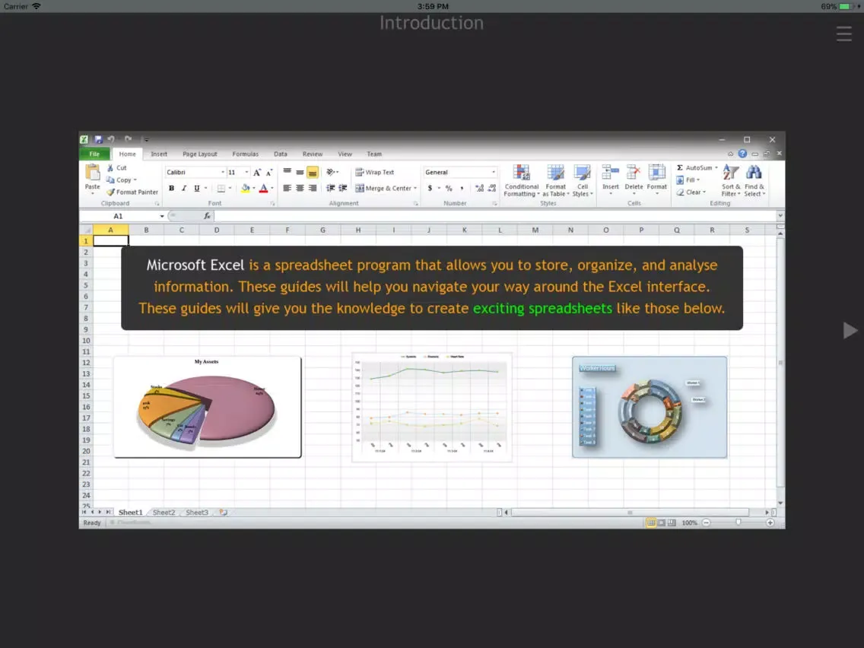Open the hamburger menu at top right

point(843,33)
